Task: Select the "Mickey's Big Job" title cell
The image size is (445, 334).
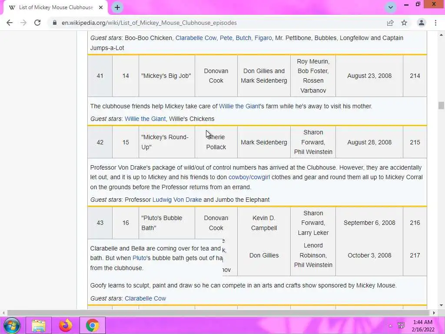Action: coord(167,76)
